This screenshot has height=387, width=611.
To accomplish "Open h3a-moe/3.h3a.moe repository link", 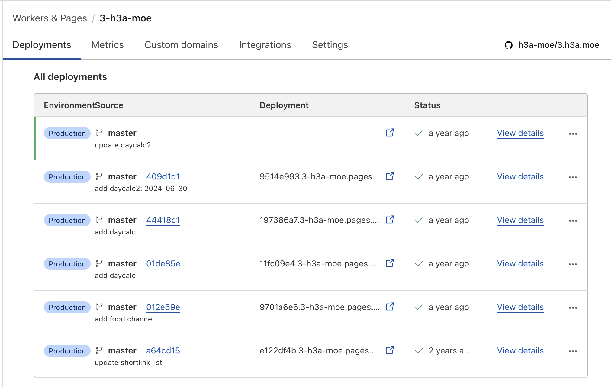I will (559, 45).
